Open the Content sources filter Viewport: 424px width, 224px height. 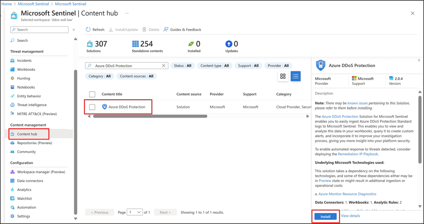pyautogui.click(x=137, y=76)
